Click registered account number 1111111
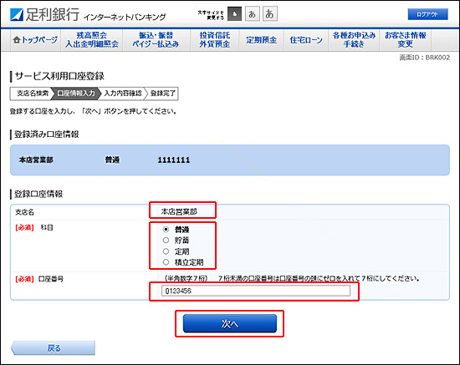The image size is (460, 365). point(174,160)
